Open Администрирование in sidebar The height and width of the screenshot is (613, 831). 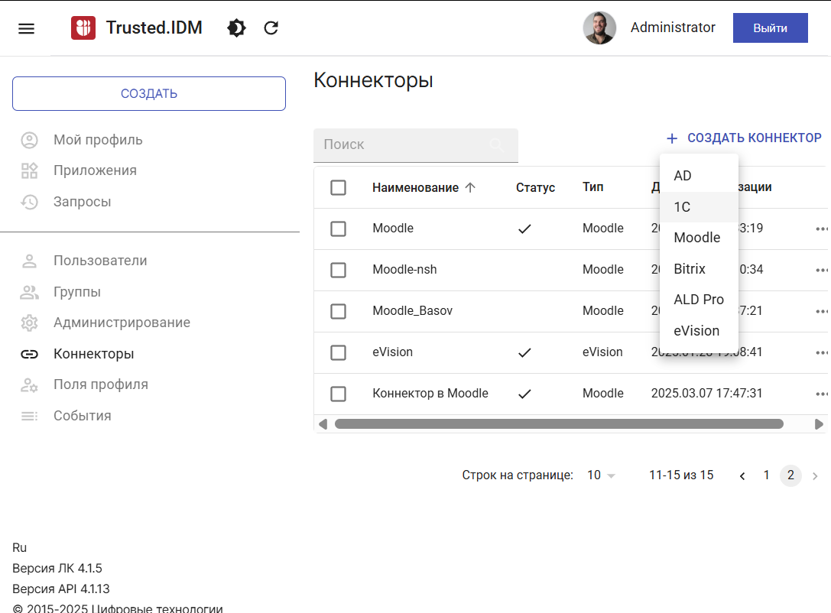click(x=122, y=323)
